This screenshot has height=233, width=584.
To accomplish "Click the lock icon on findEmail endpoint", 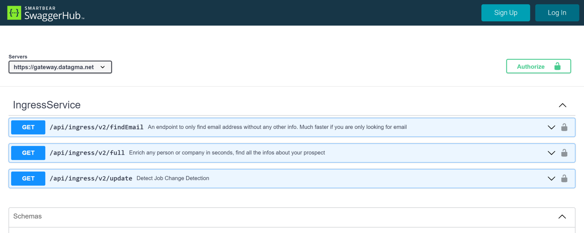I will tap(564, 127).
